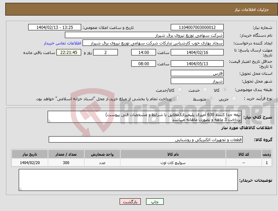
Task: Click the گروه کالا label
Action: 263,140
